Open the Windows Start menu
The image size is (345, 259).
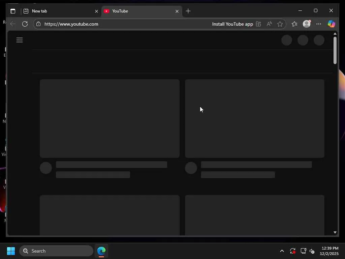click(x=11, y=251)
